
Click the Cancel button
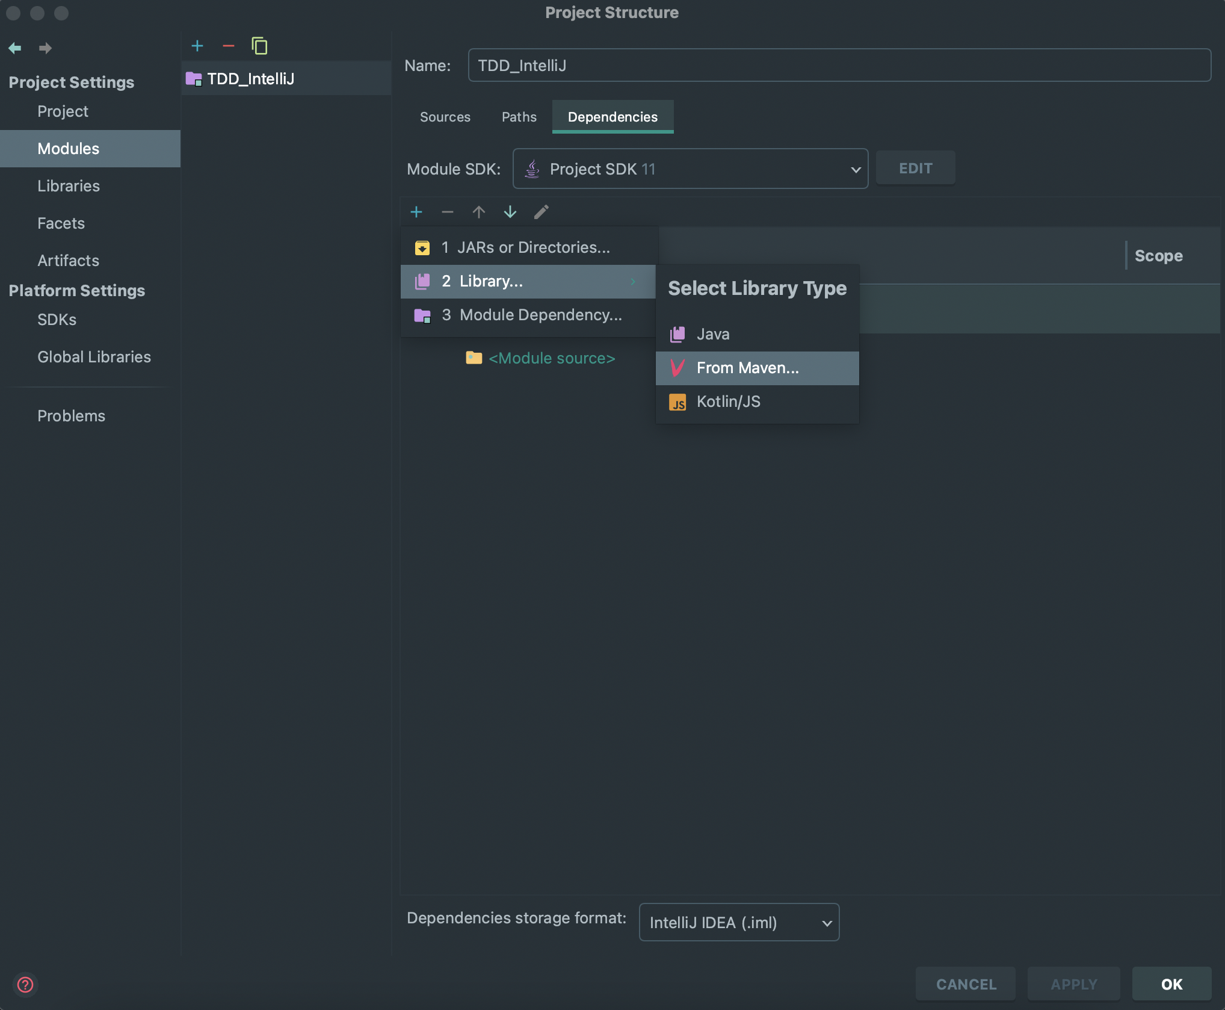pos(966,984)
